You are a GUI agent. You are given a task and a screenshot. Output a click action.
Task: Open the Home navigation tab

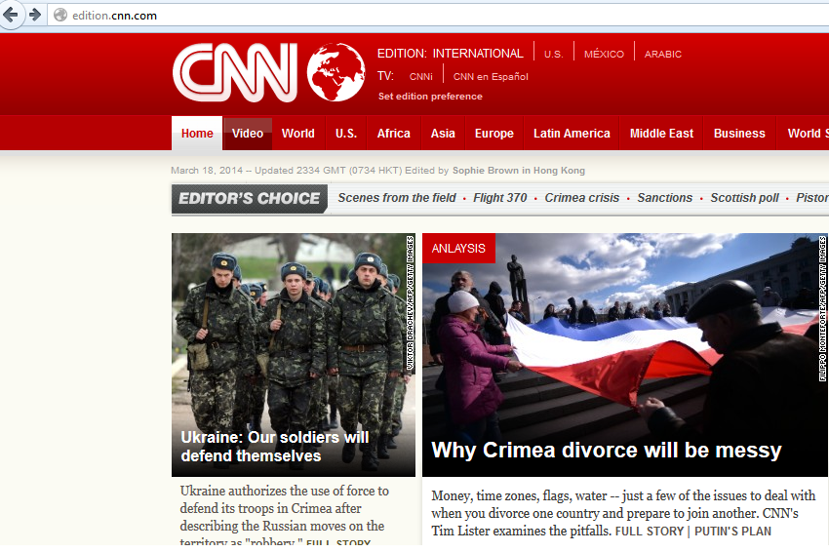(x=197, y=134)
